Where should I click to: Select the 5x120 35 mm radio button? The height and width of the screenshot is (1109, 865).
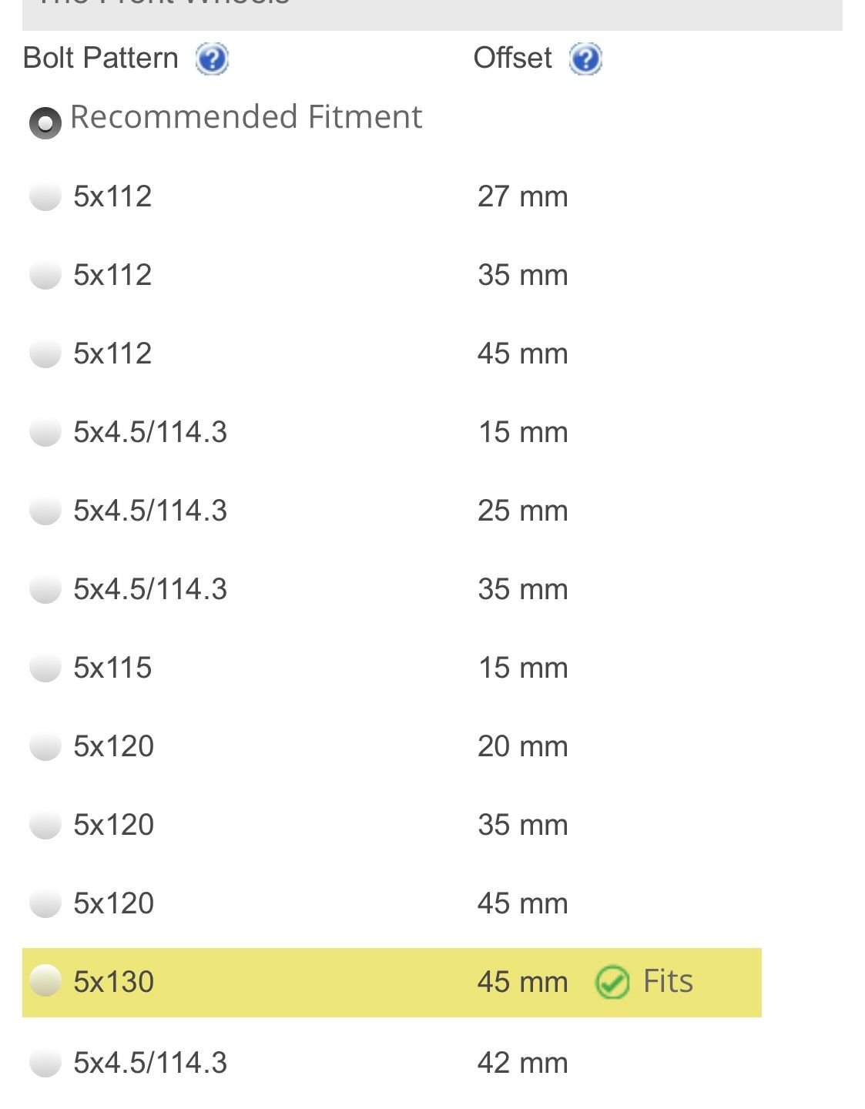45,825
